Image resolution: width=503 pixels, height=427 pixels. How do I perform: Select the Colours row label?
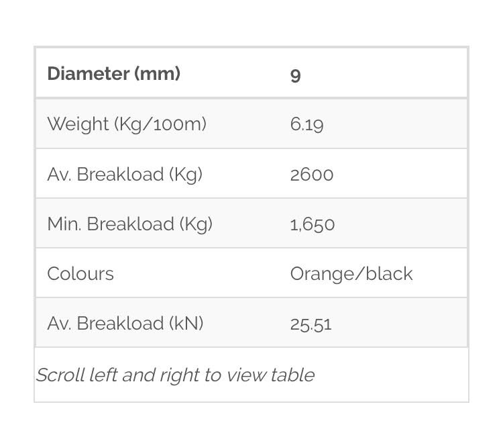pyautogui.click(x=80, y=274)
